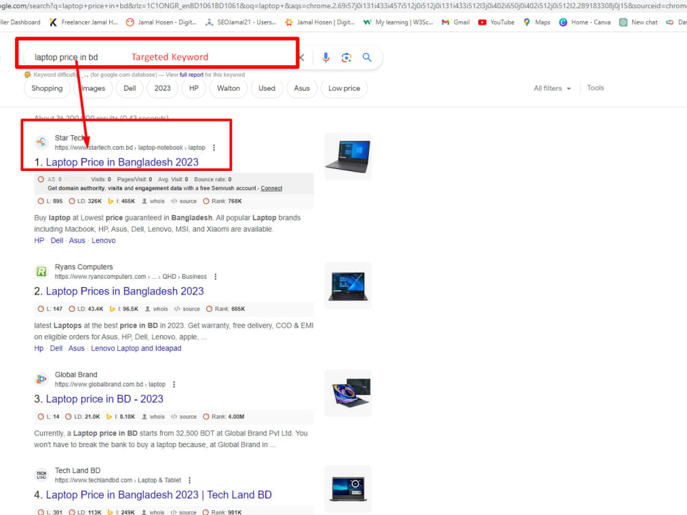Open Laptop Price in Bangladesh 2023 | Tech Land BD
Viewport: 687px width, 515px height.
(x=159, y=495)
